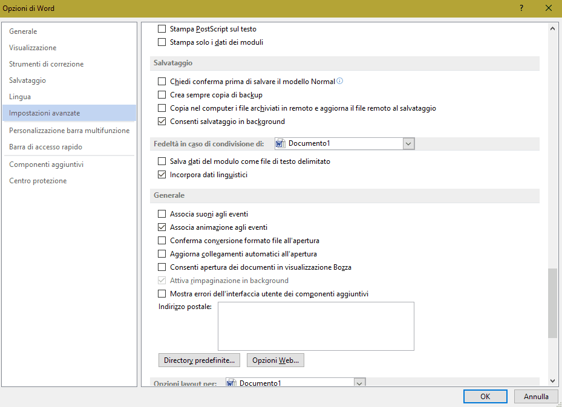
Task: Click scrollbar up arrow
Action: click(552, 28)
